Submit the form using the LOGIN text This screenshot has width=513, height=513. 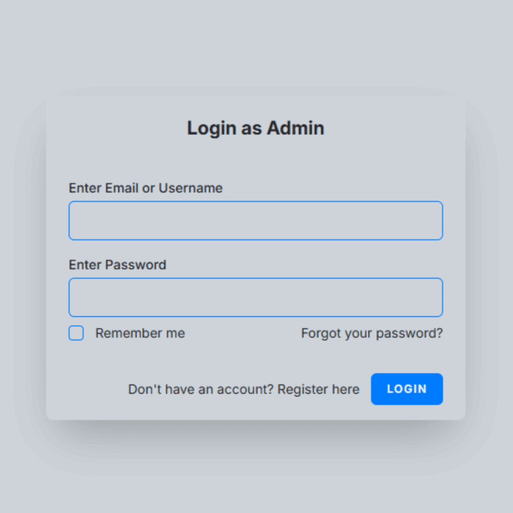pos(407,389)
